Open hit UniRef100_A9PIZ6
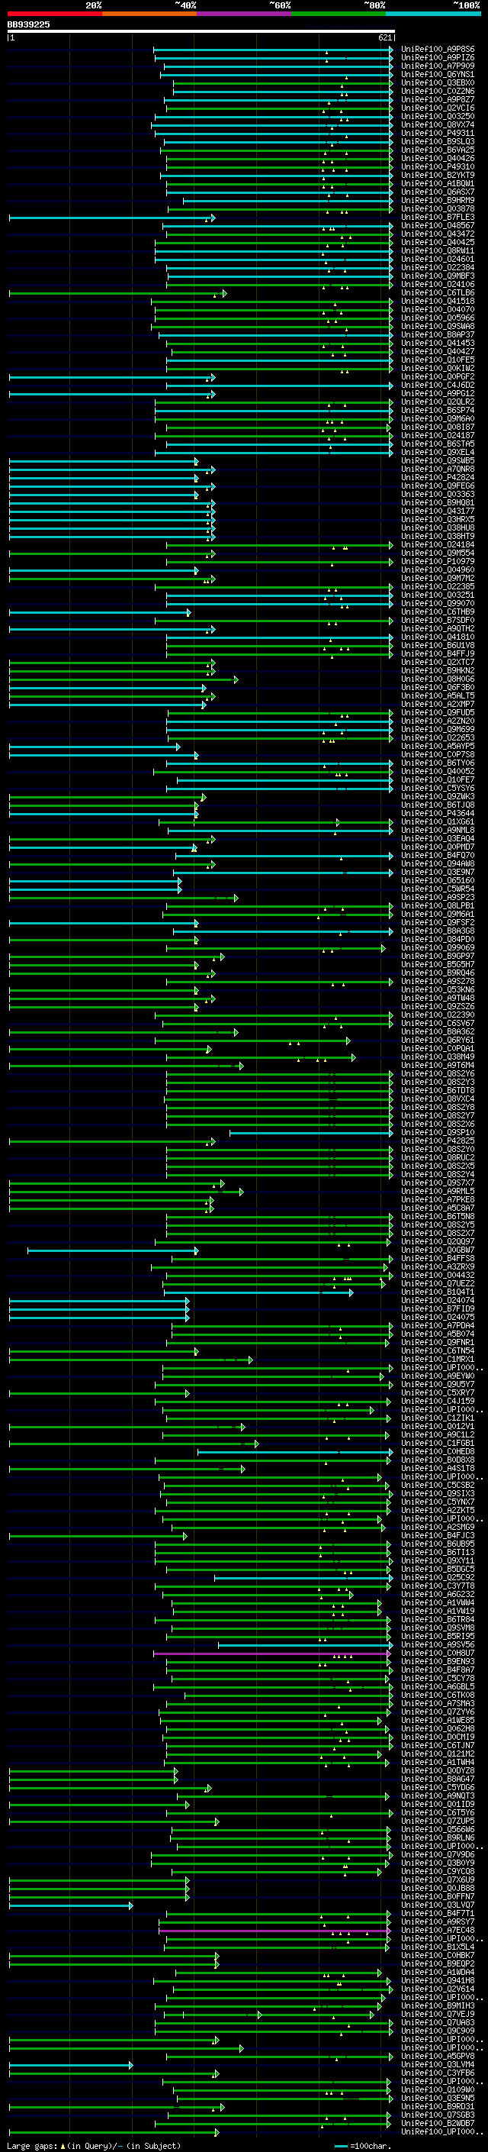 (x=438, y=58)
